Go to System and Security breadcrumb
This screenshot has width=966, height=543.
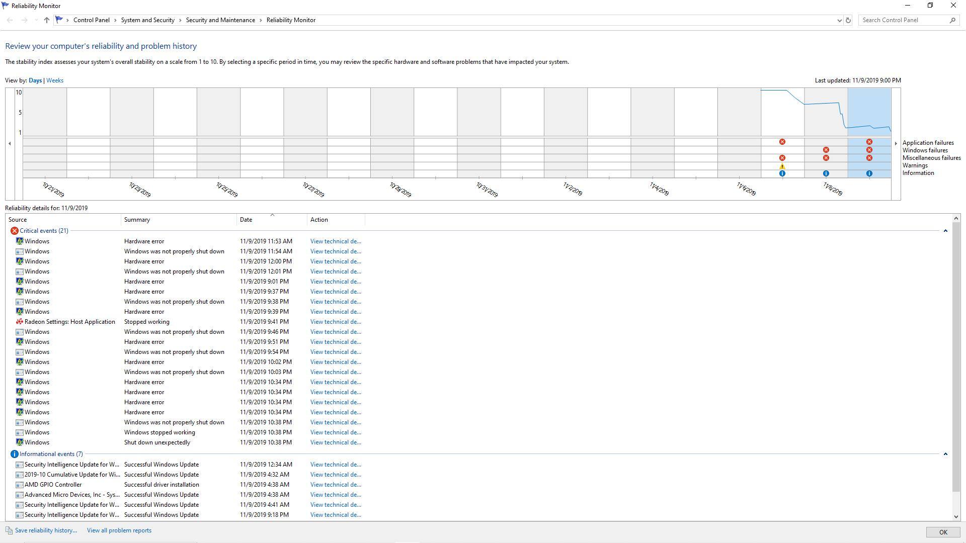click(147, 20)
